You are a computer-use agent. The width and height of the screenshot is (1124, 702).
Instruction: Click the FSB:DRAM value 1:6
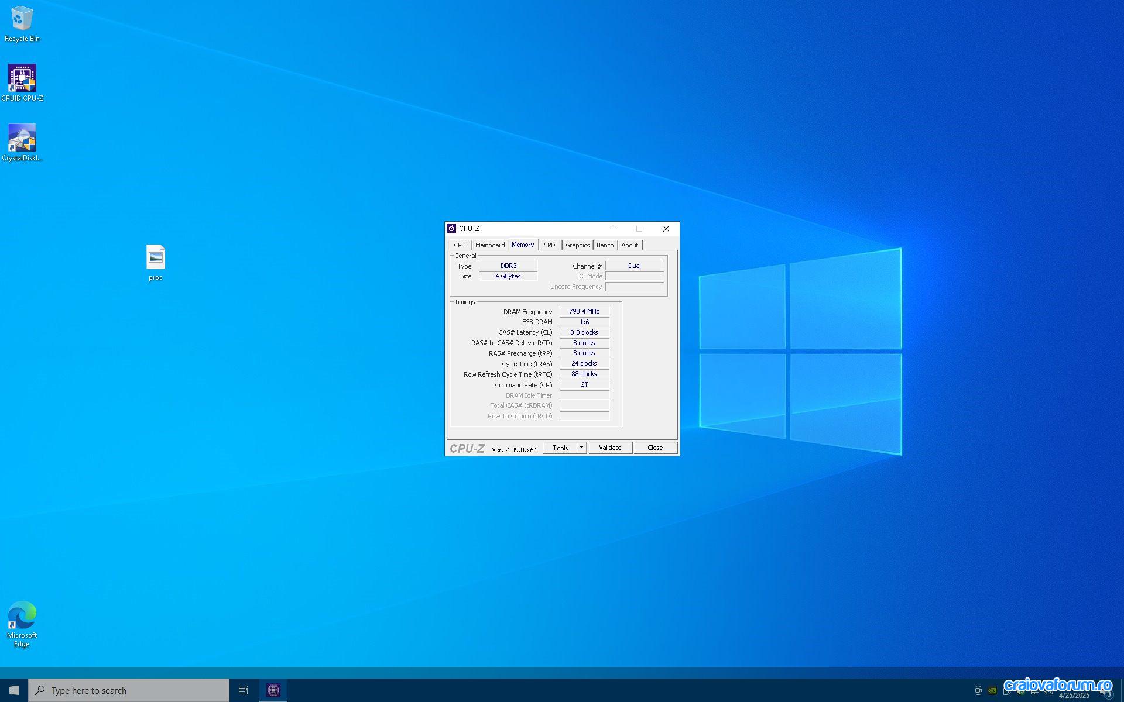[x=584, y=322]
